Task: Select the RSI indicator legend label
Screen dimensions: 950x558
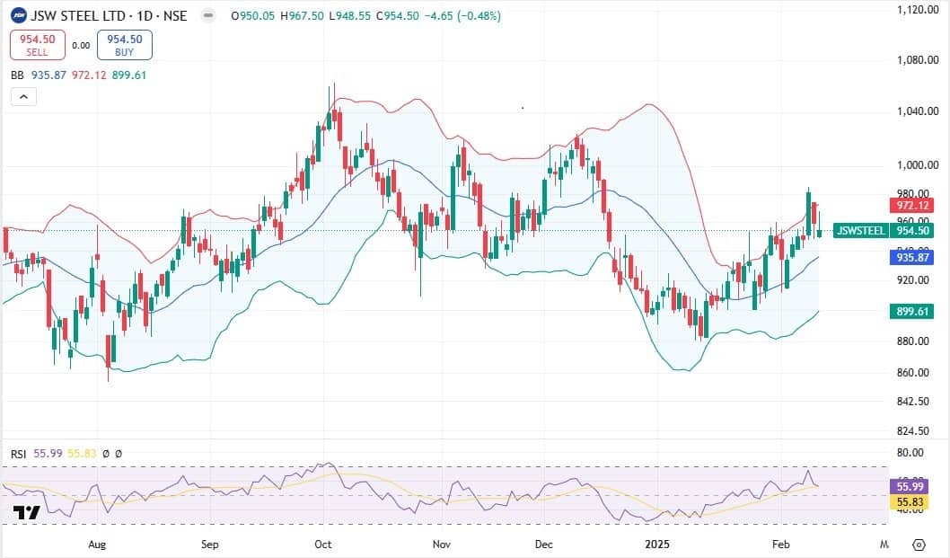Action: (18, 455)
